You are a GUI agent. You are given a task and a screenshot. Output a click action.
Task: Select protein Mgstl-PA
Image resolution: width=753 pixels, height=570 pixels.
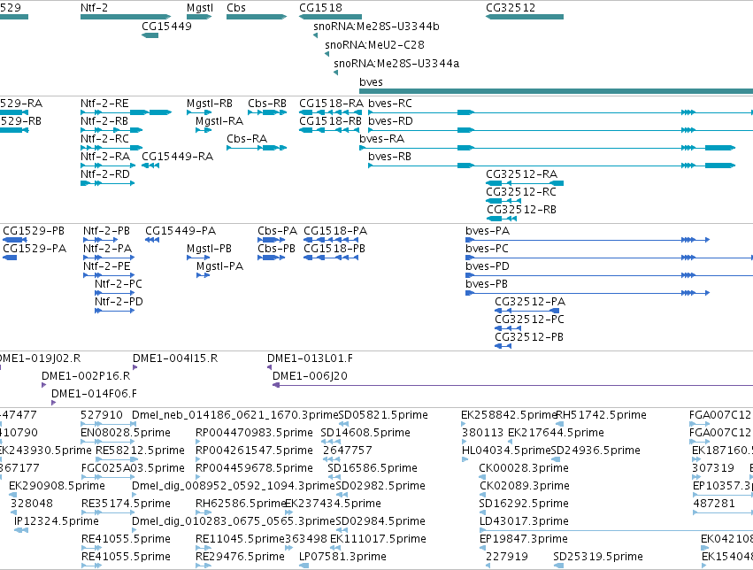click(x=204, y=275)
